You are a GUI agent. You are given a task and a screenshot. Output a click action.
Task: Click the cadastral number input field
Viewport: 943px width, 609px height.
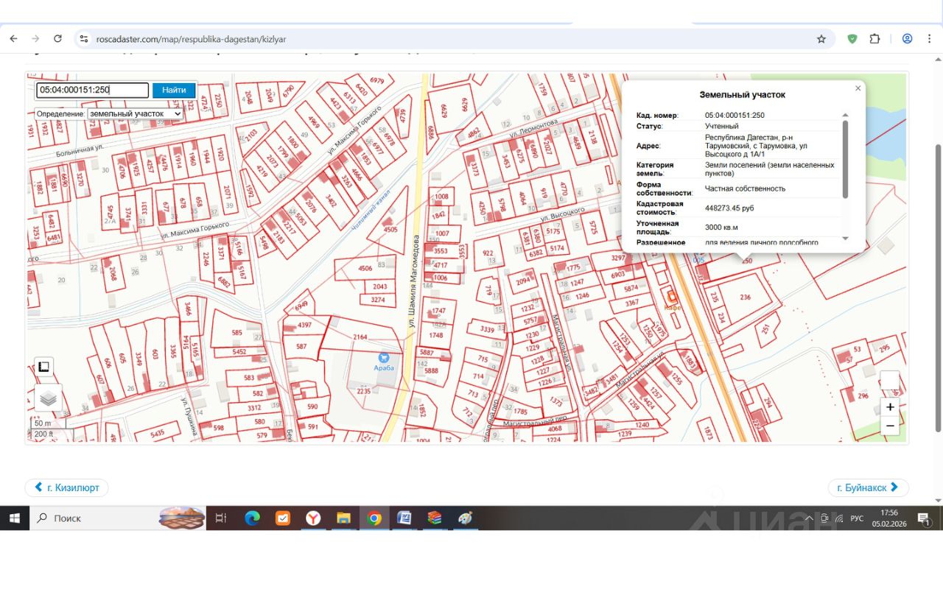pyautogui.click(x=92, y=90)
